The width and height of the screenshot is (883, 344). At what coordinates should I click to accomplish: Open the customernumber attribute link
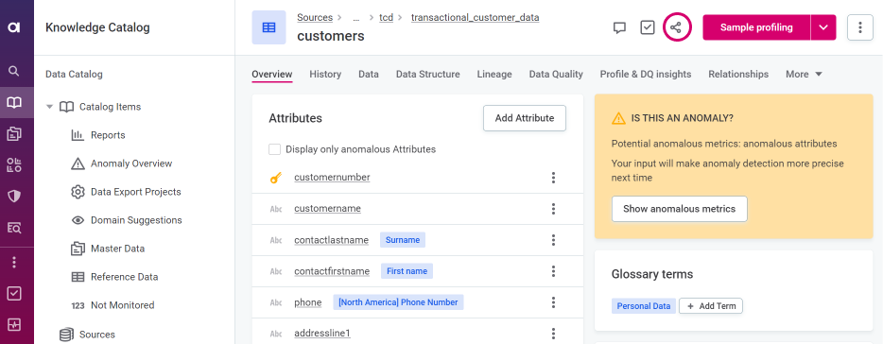pyautogui.click(x=332, y=178)
